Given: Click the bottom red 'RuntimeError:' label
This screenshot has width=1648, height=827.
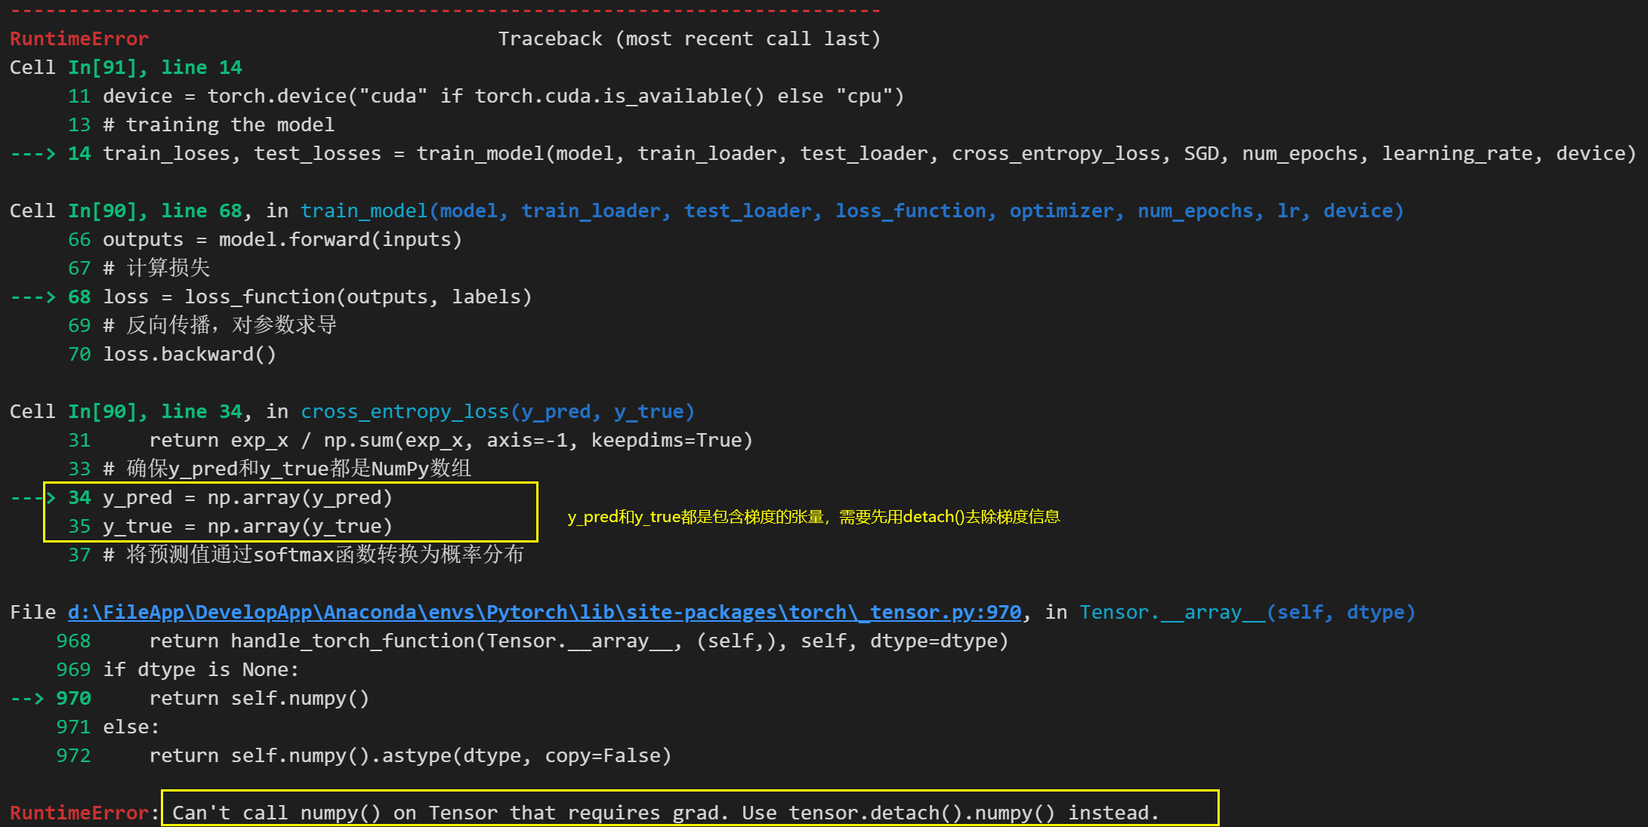Looking at the screenshot, I should (x=85, y=813).
